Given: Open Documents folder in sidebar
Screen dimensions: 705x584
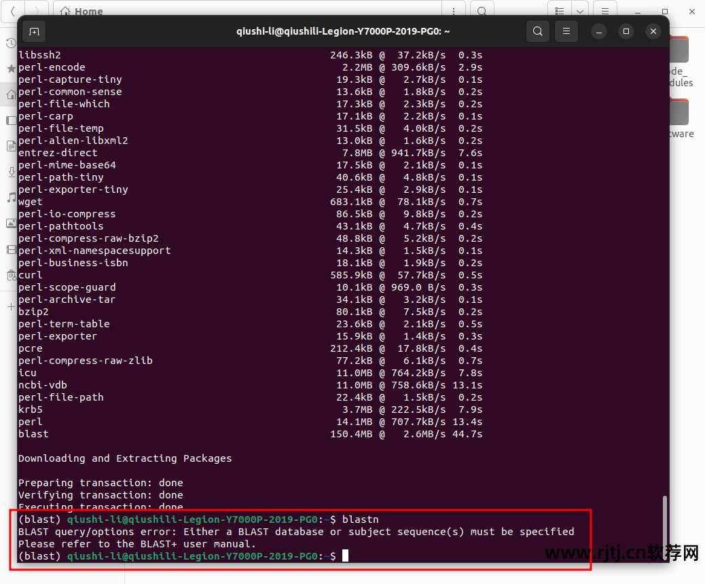Looking at the screenshot, I should (x=11, y=146).
